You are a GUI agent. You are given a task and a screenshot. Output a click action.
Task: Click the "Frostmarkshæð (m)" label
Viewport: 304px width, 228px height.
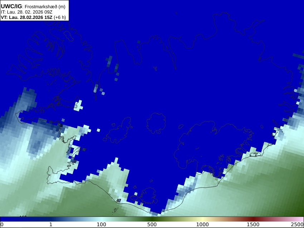click(x=45, y=6)
